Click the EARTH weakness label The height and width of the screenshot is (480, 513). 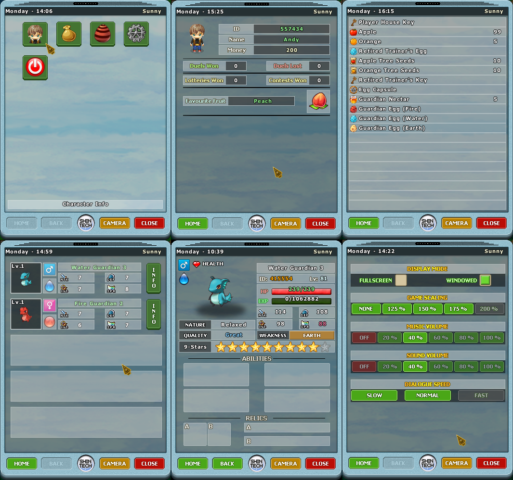(x=312, y=335)
